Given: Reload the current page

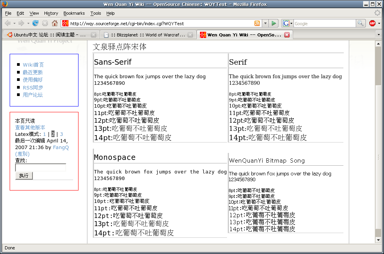Looking at the screenshot, I should (x=36, y=23).
